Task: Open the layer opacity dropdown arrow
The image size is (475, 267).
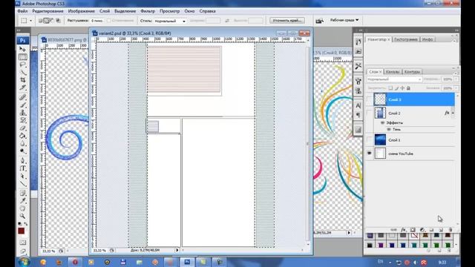Action: (x=456, y=79)
